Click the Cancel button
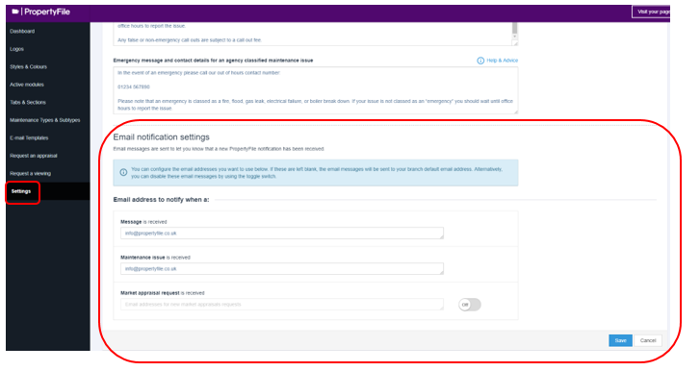The height and width of the screenshot is (371, 700). [648, 340]
